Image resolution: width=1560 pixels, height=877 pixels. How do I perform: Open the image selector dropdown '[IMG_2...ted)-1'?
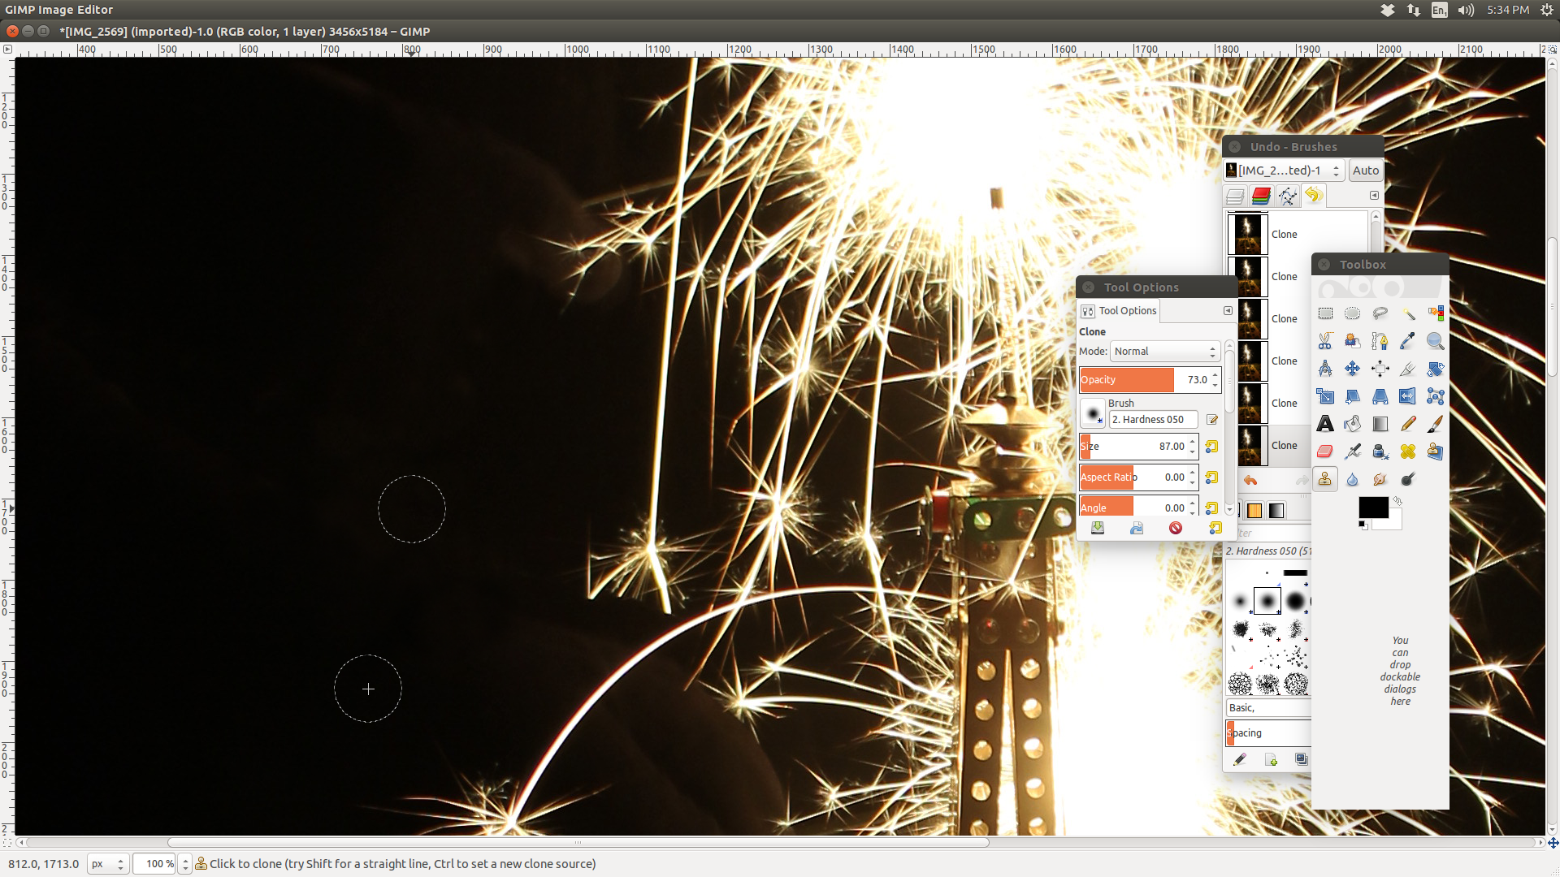1284,171
